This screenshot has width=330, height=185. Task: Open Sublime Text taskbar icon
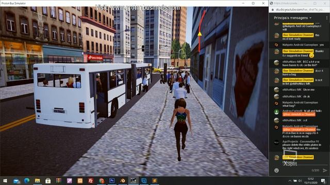[155, 180]
